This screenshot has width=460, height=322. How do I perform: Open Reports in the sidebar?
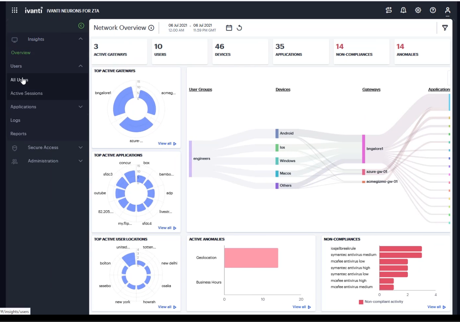coord(19,134)
